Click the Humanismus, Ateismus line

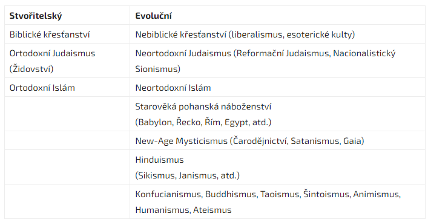pos(183,210)
